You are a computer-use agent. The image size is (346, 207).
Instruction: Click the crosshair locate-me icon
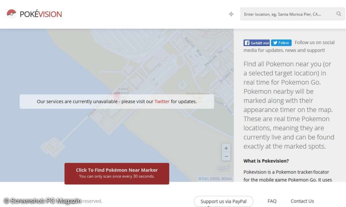pos(231,14)
